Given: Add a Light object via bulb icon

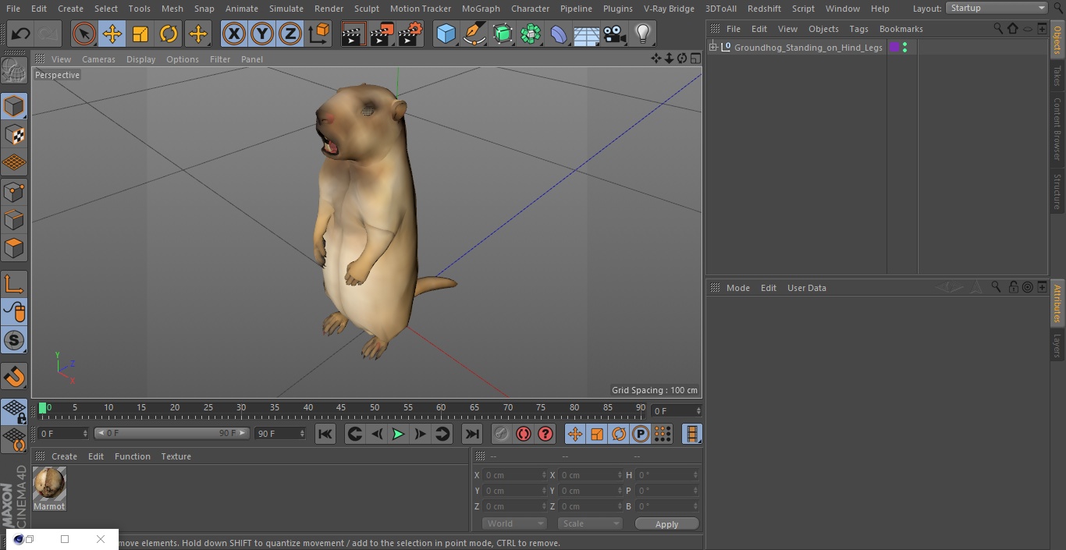Looking at the screenshot, I should (642, 34).
